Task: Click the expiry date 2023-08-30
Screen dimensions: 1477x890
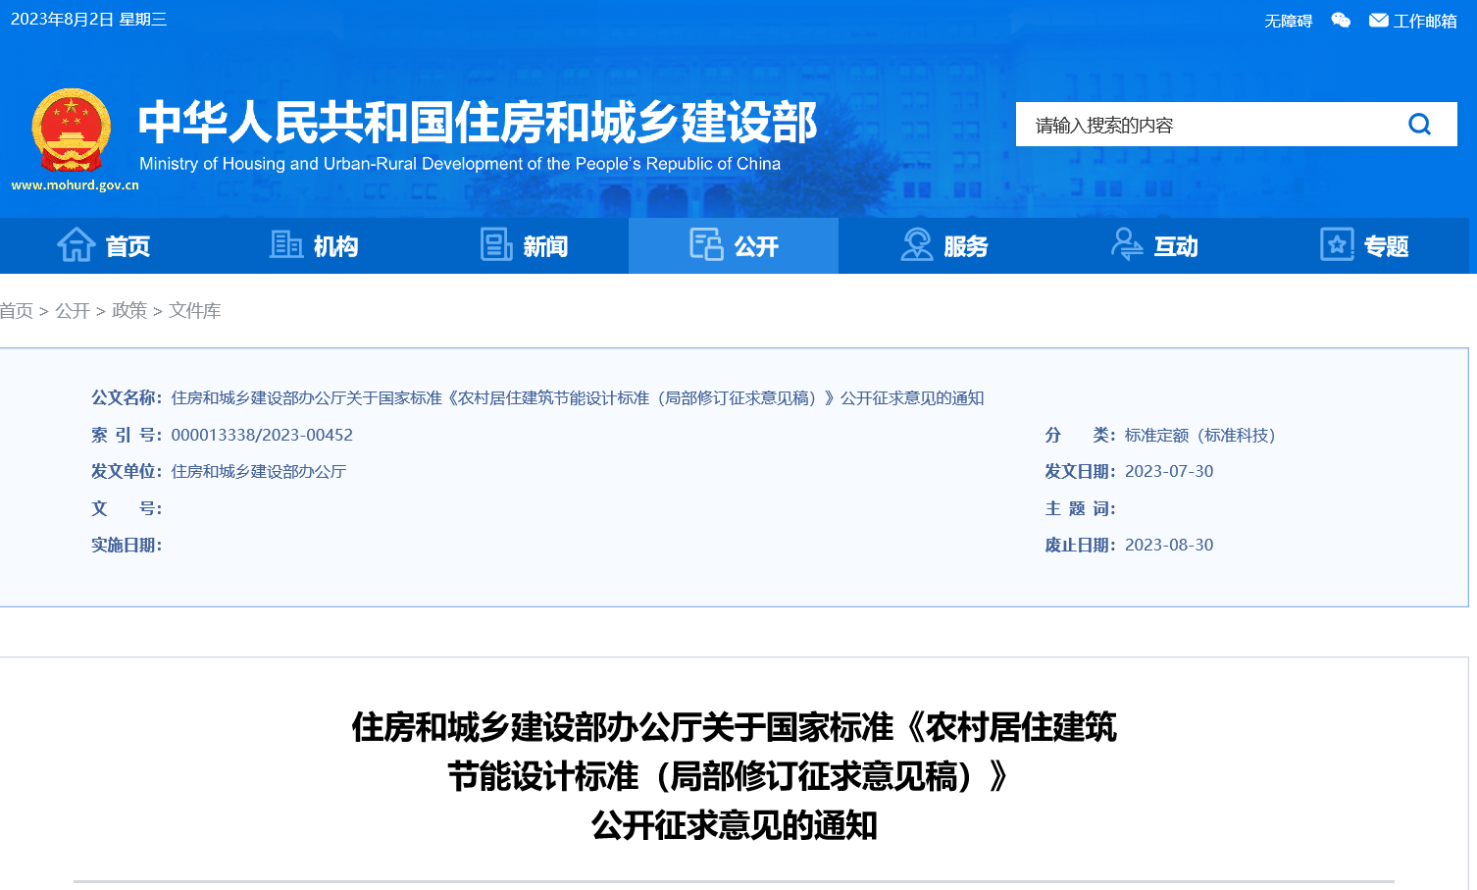Action: tap(1169, 545)
